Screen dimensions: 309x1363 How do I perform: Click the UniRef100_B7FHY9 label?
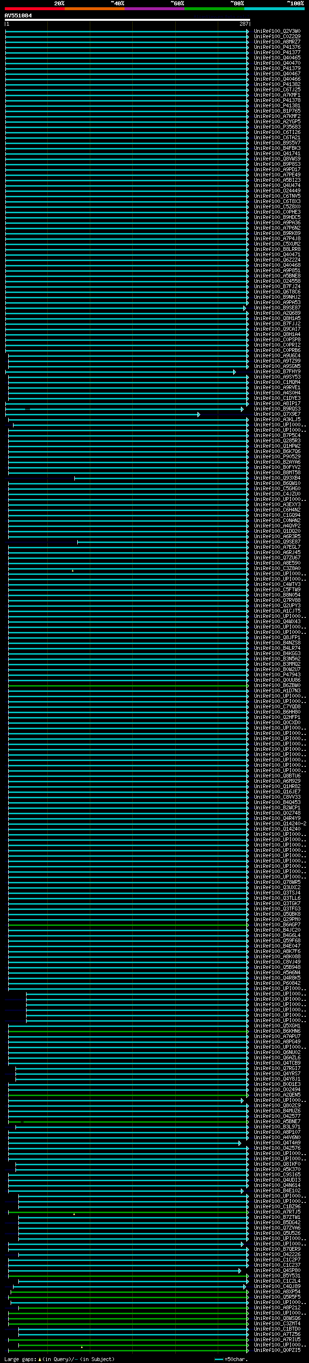[277, 371]
